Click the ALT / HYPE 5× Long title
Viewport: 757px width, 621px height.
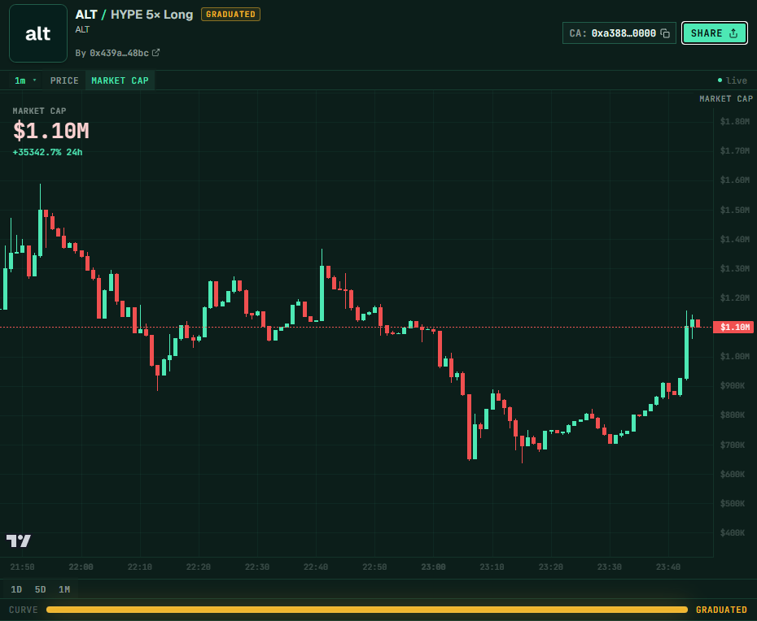134,15
